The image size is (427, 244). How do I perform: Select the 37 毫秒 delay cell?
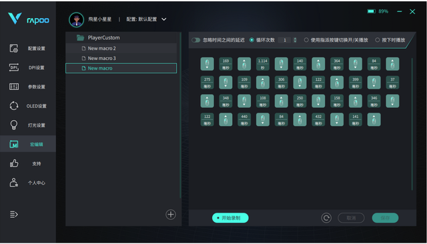tap(392, 83)
